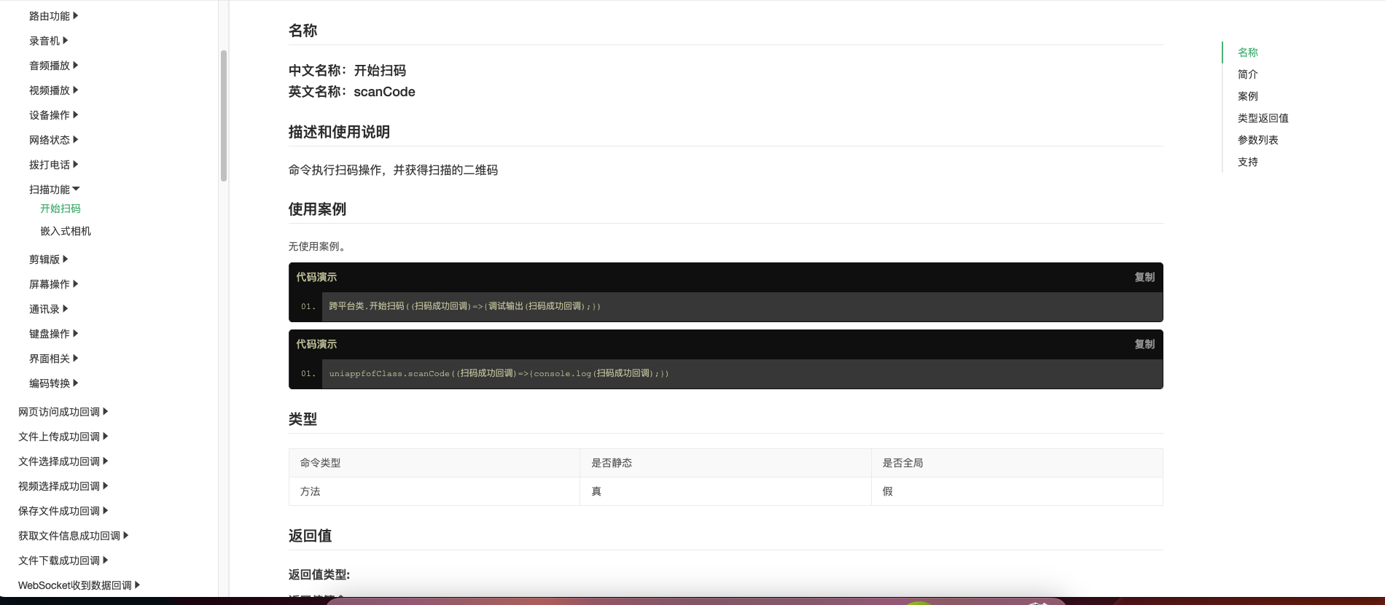The image size is (1385, 605).
Task: Jump to 简介 in the page outline
Action: tap(1248, 74)
